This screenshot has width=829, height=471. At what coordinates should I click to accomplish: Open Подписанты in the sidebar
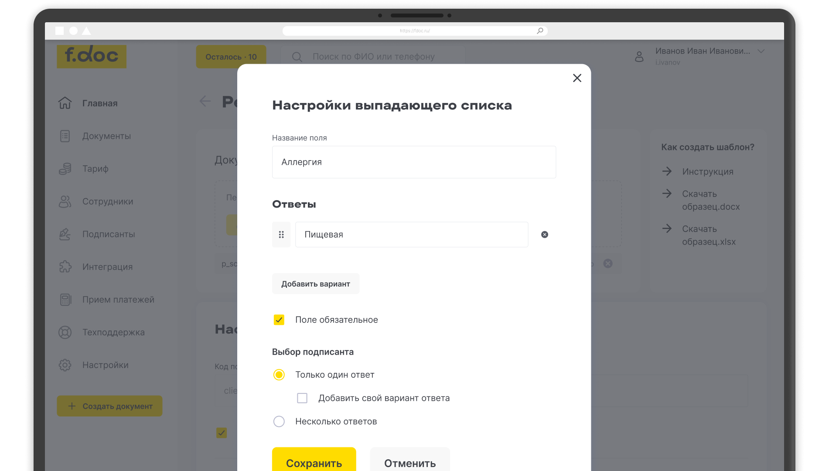coord(109,234)
